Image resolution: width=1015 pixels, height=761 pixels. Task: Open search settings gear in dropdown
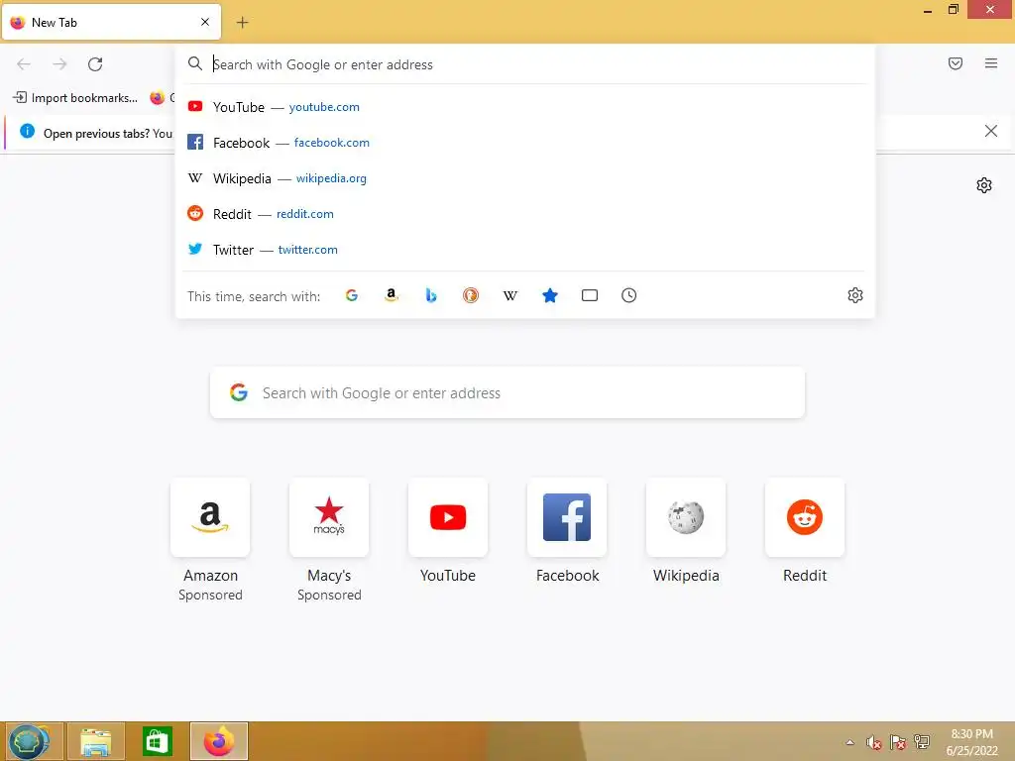pyautogui.click(x=855, y=295)
